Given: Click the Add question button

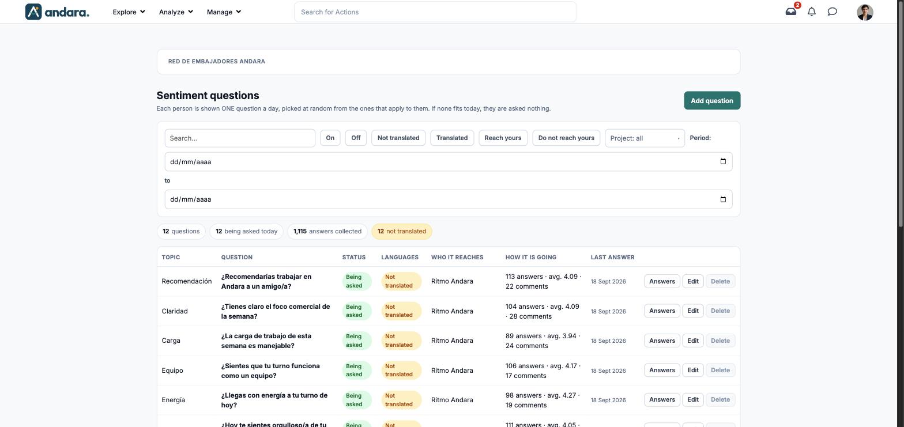Looking at the screenshot, I should 712,101.
